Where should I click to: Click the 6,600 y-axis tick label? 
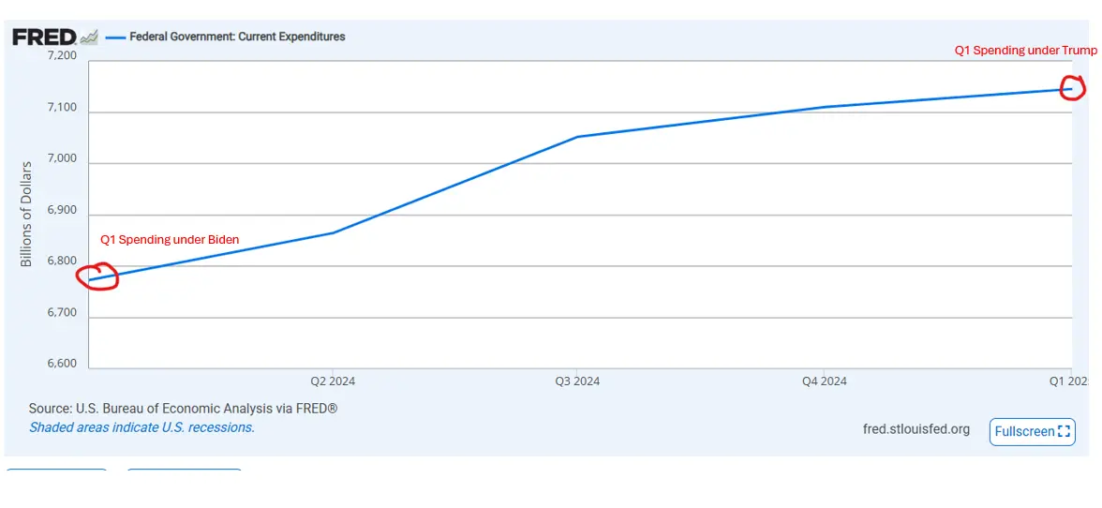pos(61,364)
